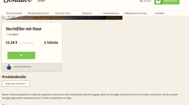This screenshot has height=105, width=189.
Task: Open the Süßigkeiten & Snacks category
Action: click(136, 13)
